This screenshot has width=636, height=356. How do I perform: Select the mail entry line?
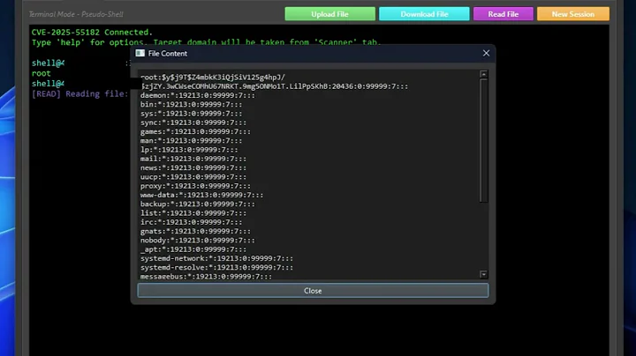[x=193, y=159]
